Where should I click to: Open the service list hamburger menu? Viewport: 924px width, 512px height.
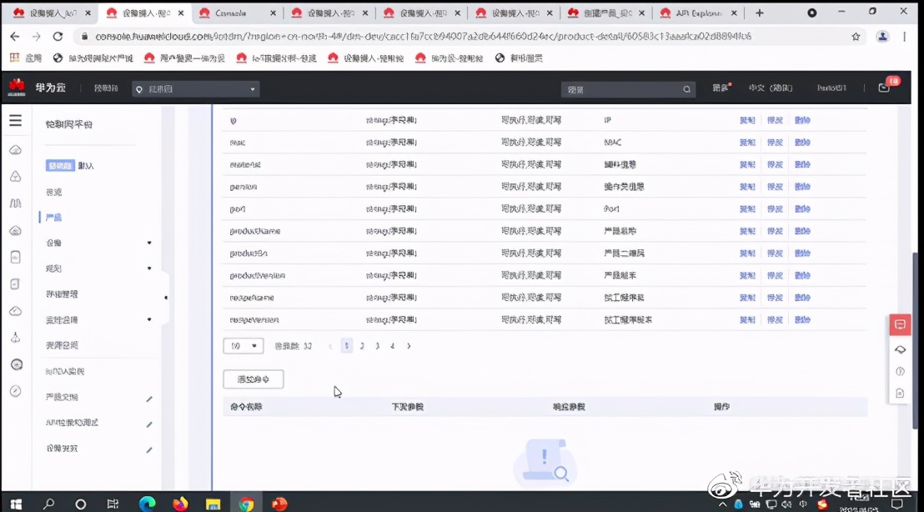(15, 120)
